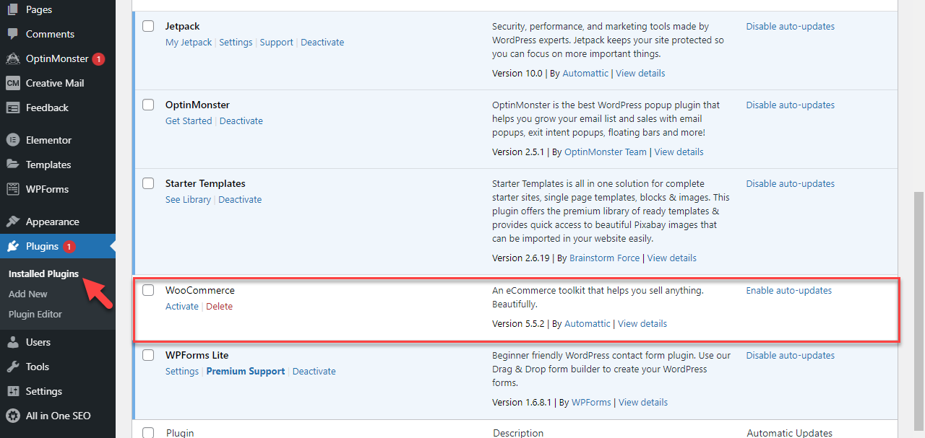Open the Tools menu label
Screen dimensions: 925x438
coord(38,367)
